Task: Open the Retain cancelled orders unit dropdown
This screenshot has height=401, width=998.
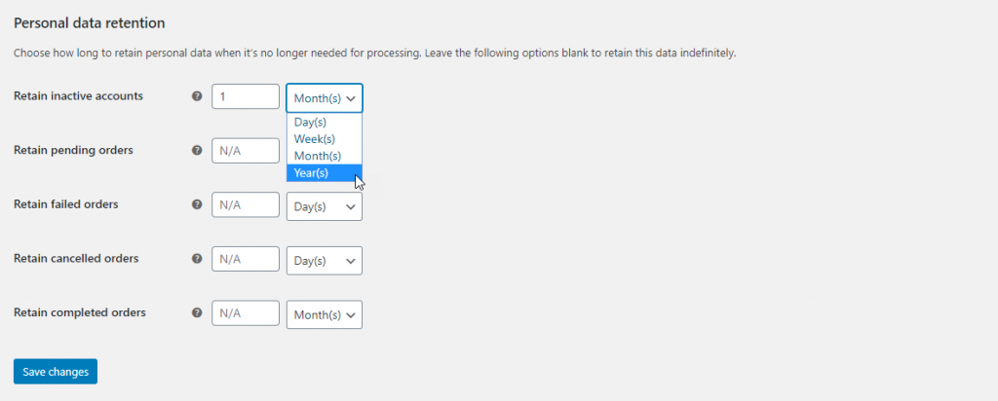Action: 325,261
